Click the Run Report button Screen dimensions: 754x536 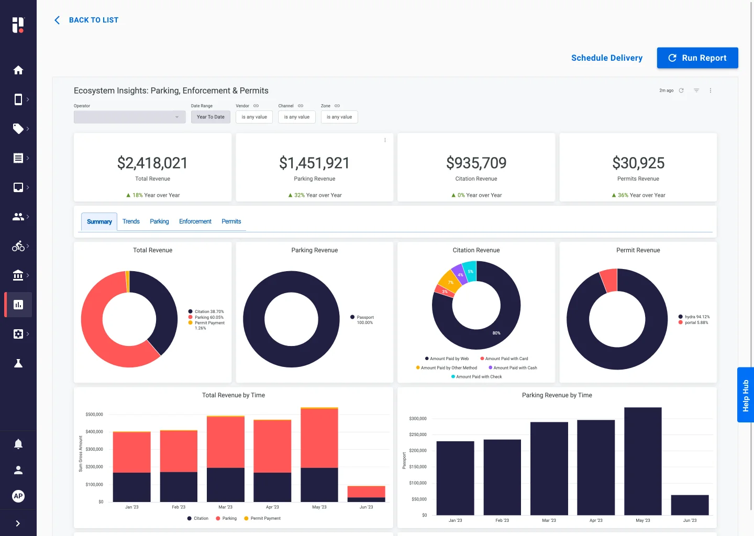click(x=697, y=58)
